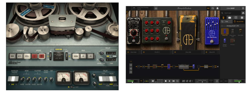Toggle power for the Dime Gate slot

128,52
